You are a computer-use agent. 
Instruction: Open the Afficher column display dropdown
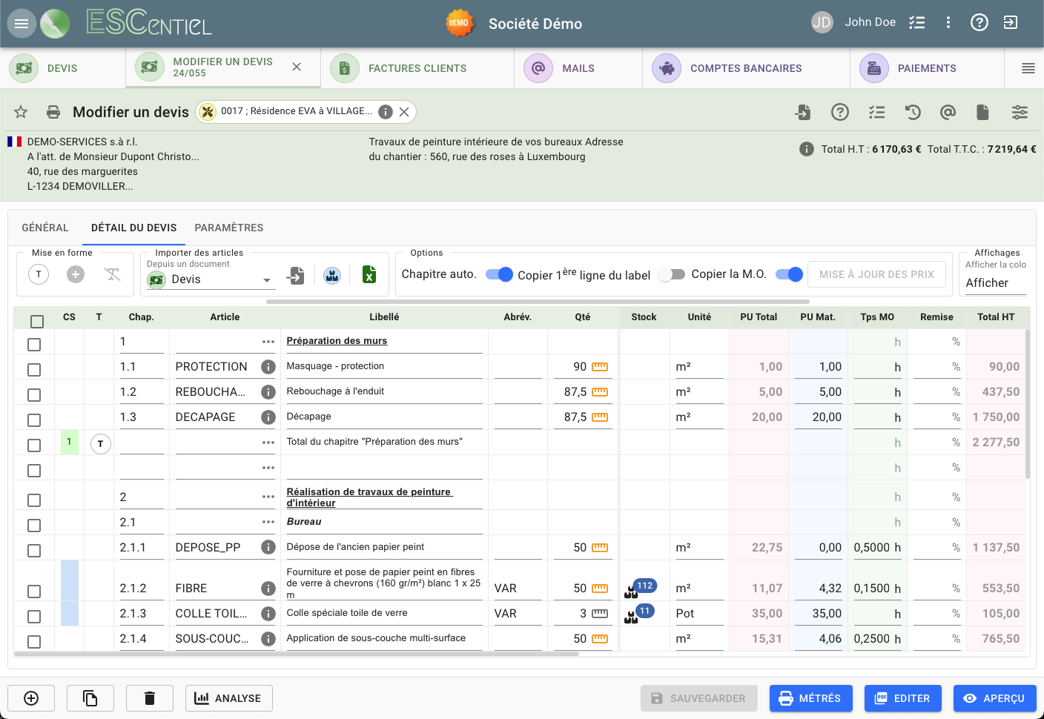click(x=992, y=283)
